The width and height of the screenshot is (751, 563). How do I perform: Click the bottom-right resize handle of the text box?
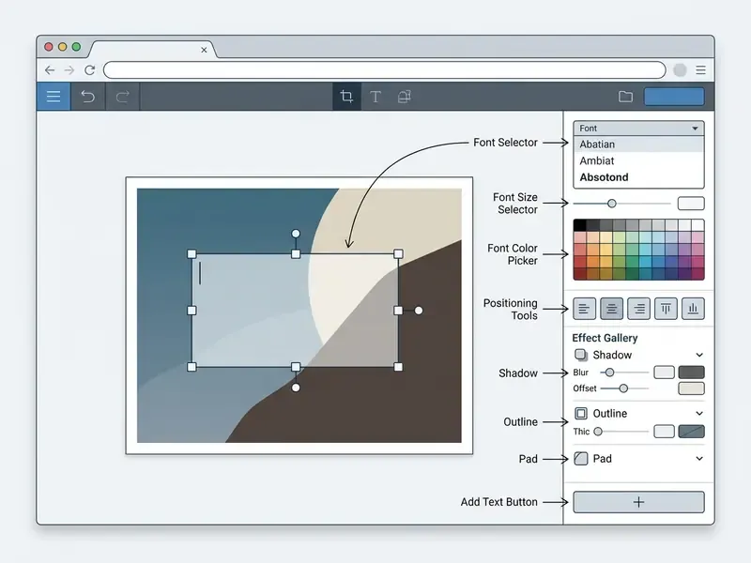[x=398, y=367]
